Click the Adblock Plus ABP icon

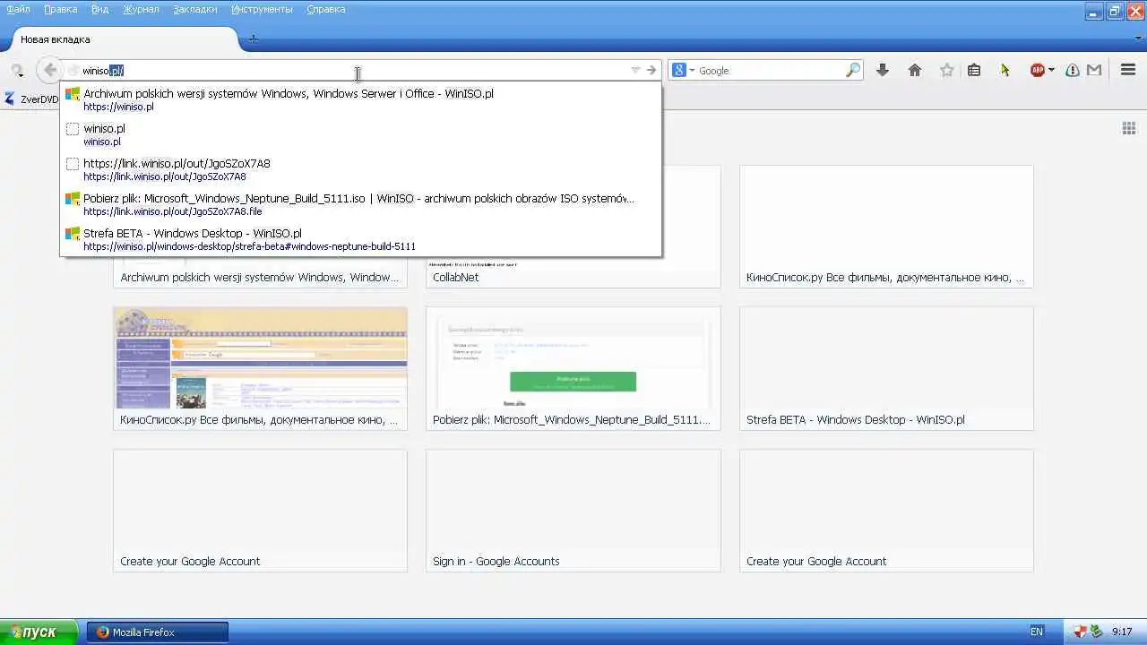tap(1037, 70)
